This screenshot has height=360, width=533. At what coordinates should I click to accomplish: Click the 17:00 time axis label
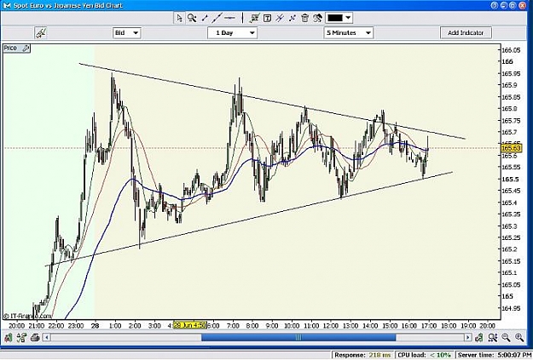pos(429,326)
